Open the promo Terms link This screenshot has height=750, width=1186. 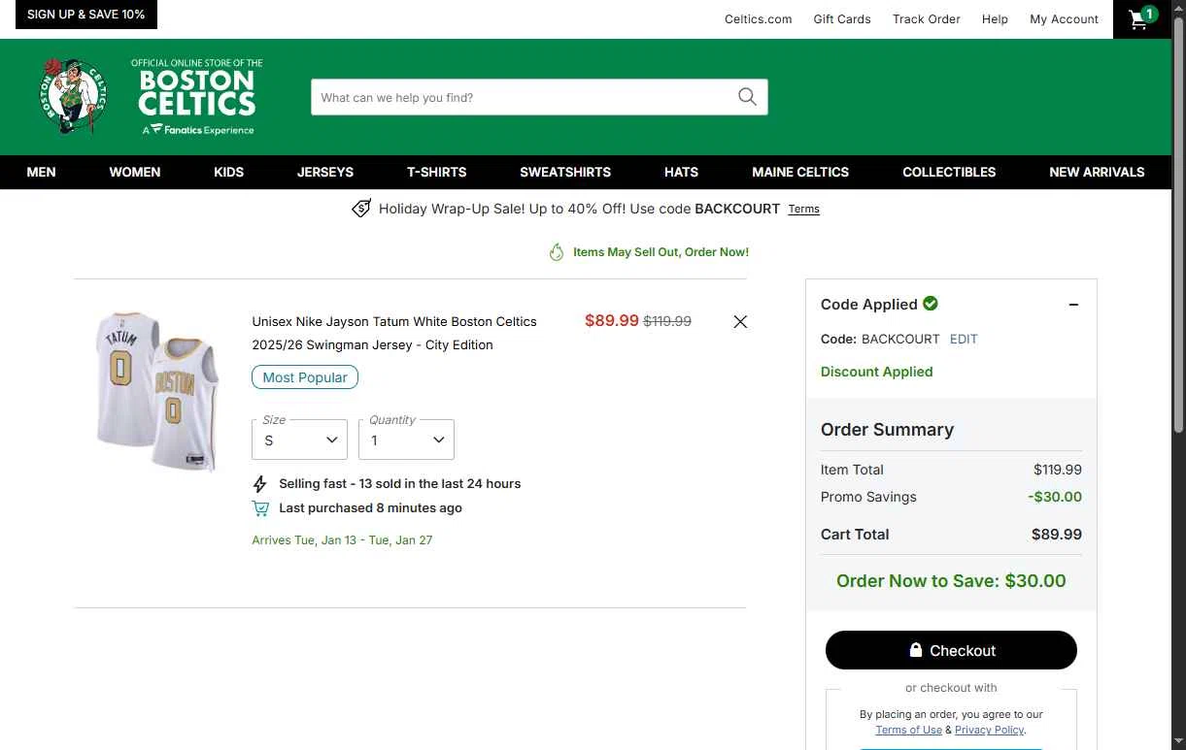804,209
